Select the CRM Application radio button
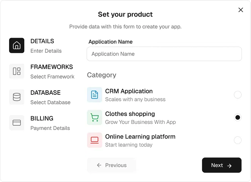The height and width of the screenshot is (182, 251). pyautogui.click(x=237, y=95)
